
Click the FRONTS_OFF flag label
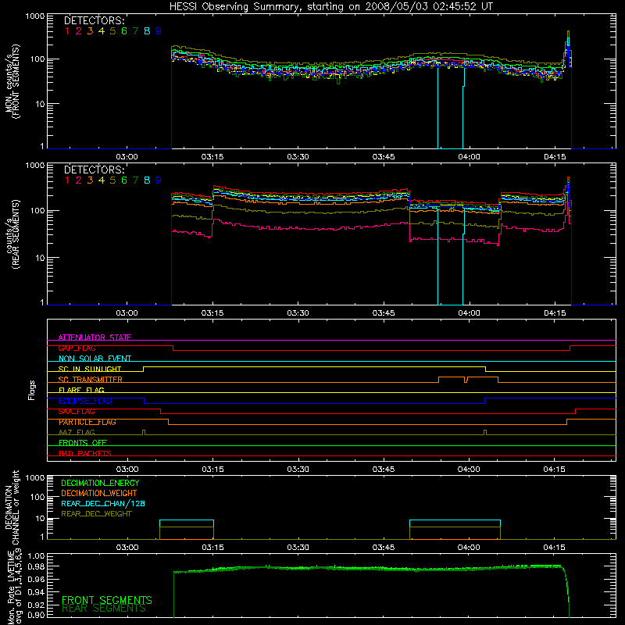pos(83,442)
